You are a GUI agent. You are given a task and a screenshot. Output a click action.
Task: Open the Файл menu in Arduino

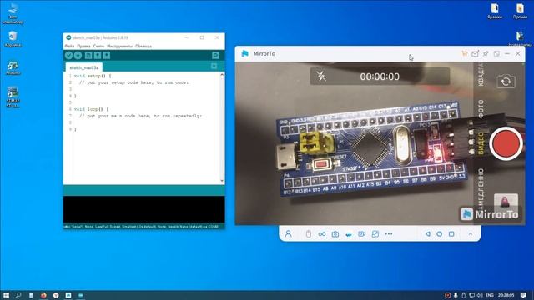click(x=69, y=47)
